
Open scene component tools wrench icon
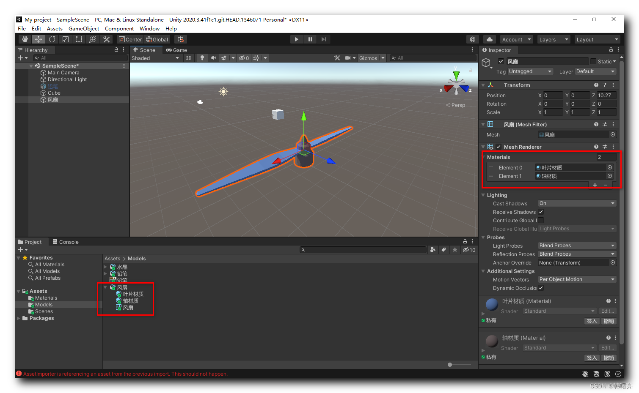pos(337,58)
